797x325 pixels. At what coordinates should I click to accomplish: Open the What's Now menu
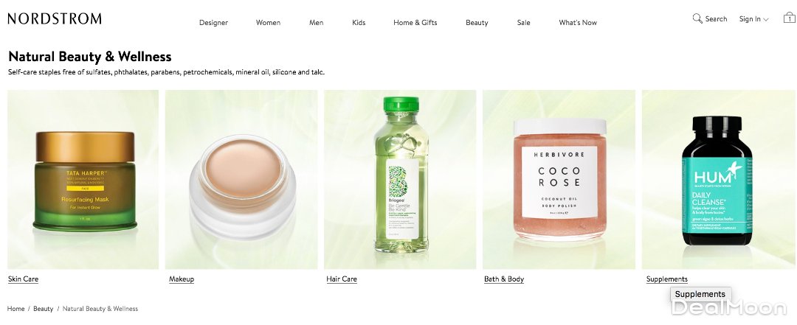pos(578,22)
